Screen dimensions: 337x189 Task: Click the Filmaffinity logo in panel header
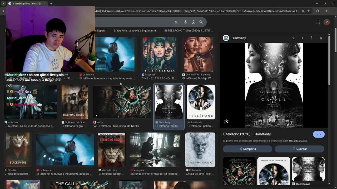226,38
